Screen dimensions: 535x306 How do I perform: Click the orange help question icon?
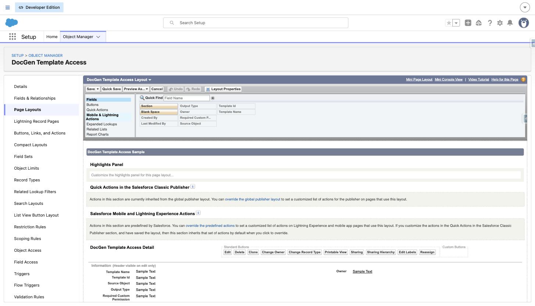pyautogui.click(x=523, y=80)
